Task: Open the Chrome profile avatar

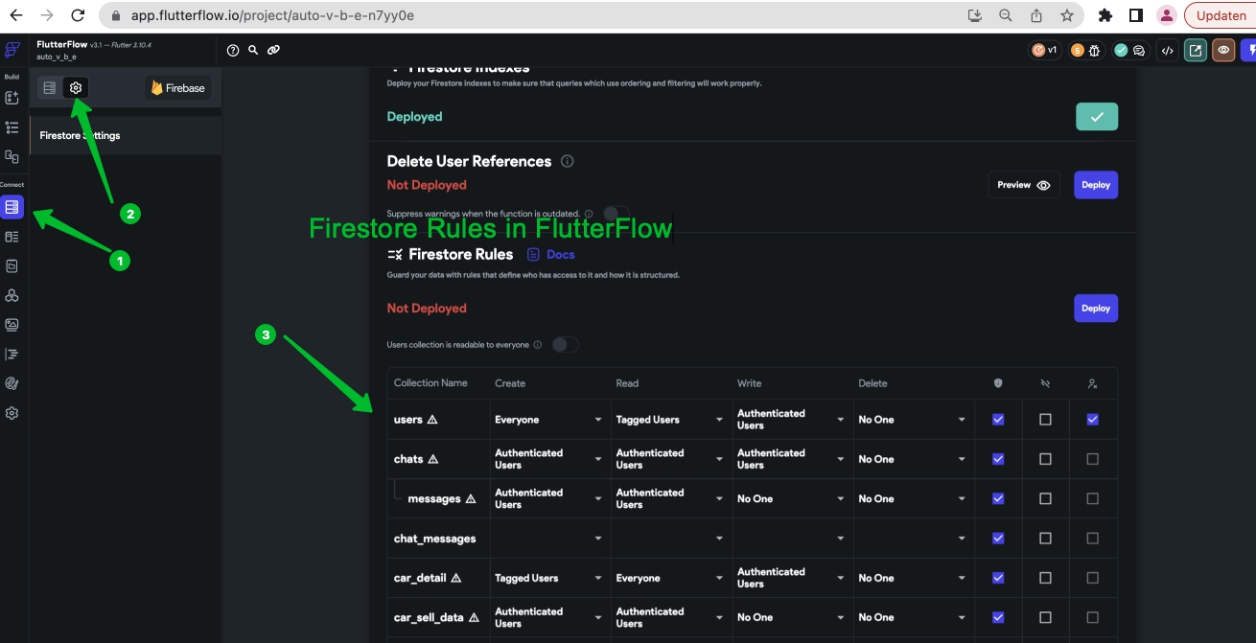Action: click(x=1167, y=15)
